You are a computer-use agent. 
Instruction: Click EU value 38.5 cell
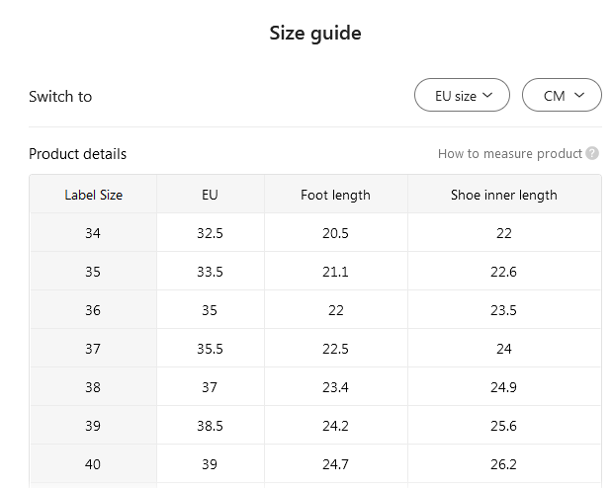tap(210, 426)
